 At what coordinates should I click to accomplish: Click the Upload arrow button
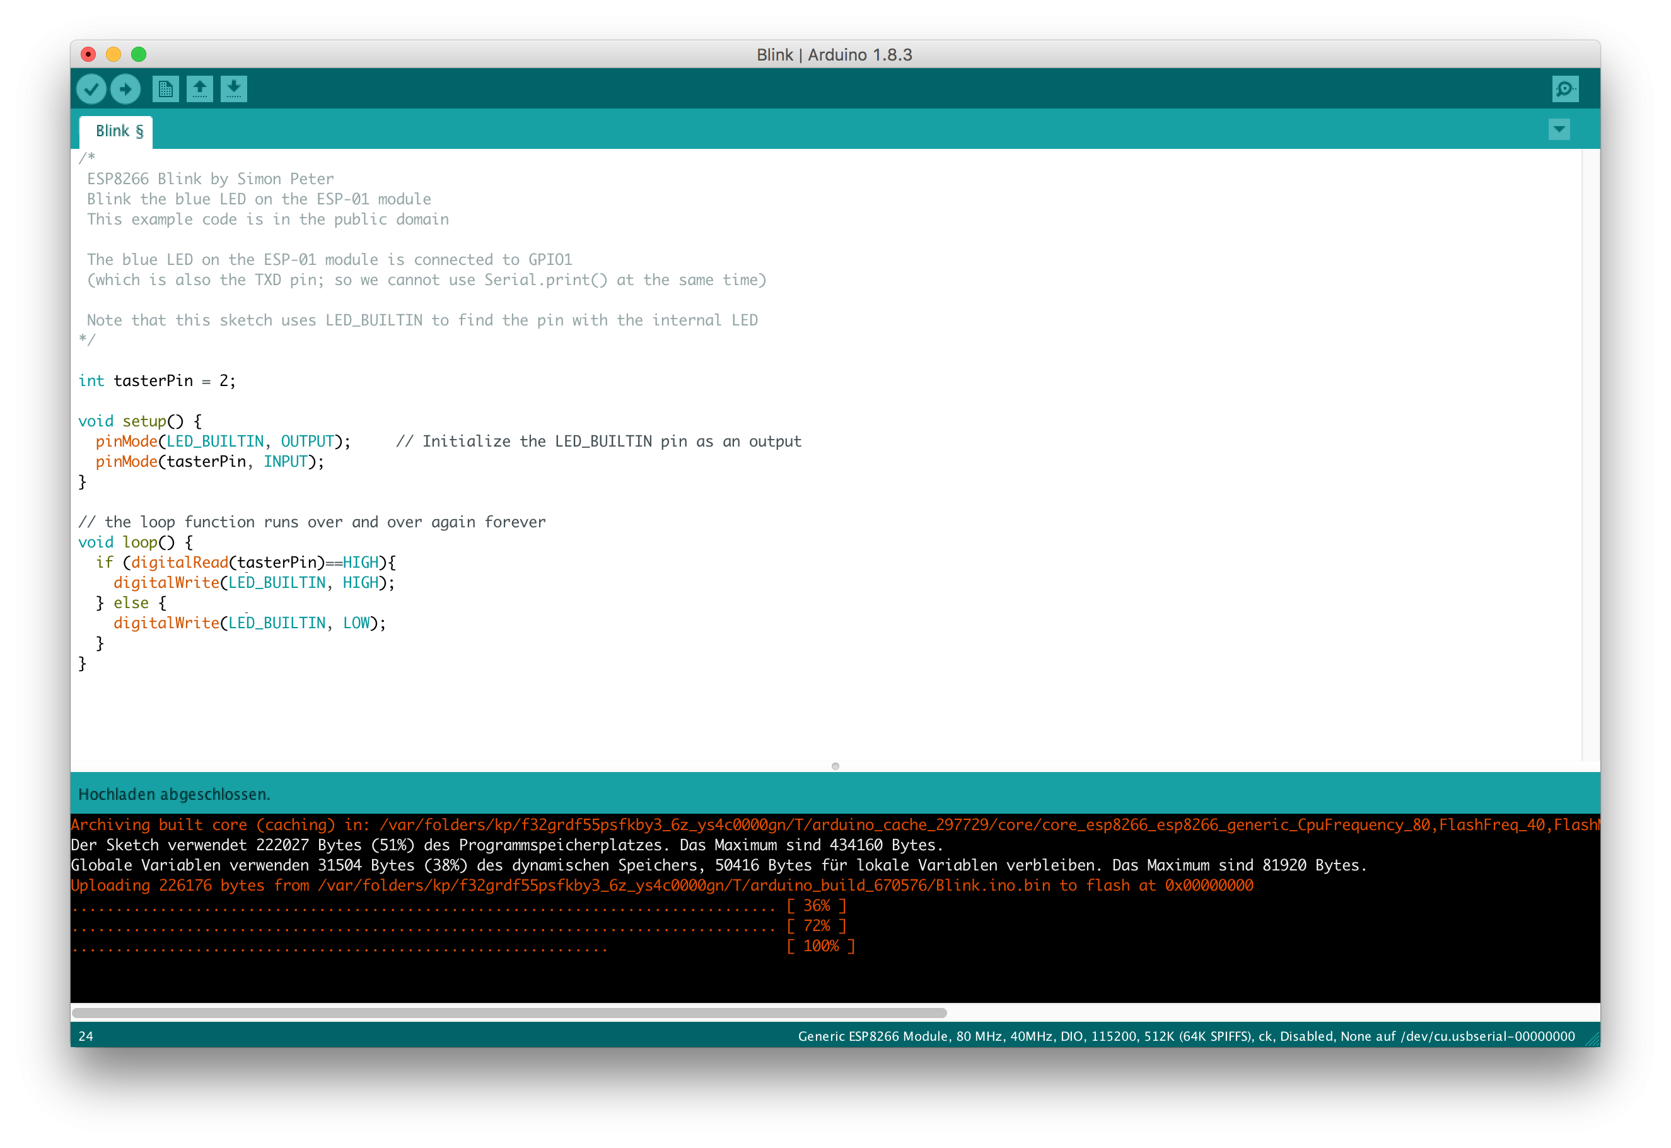click(125, 89)
